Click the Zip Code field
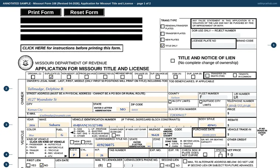 (x=148, y=110)
